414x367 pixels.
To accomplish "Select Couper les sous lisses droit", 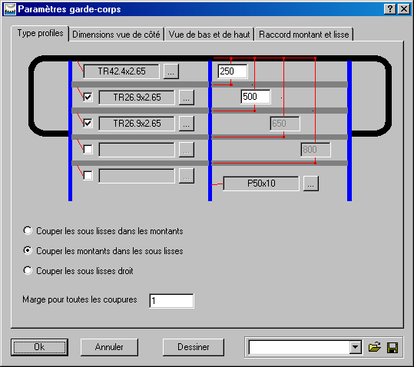I will pos(28,271).
